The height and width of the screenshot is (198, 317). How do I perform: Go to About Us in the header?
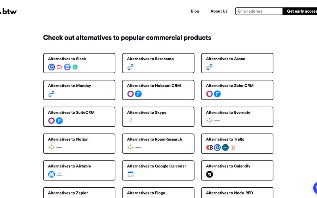point(219,11)
